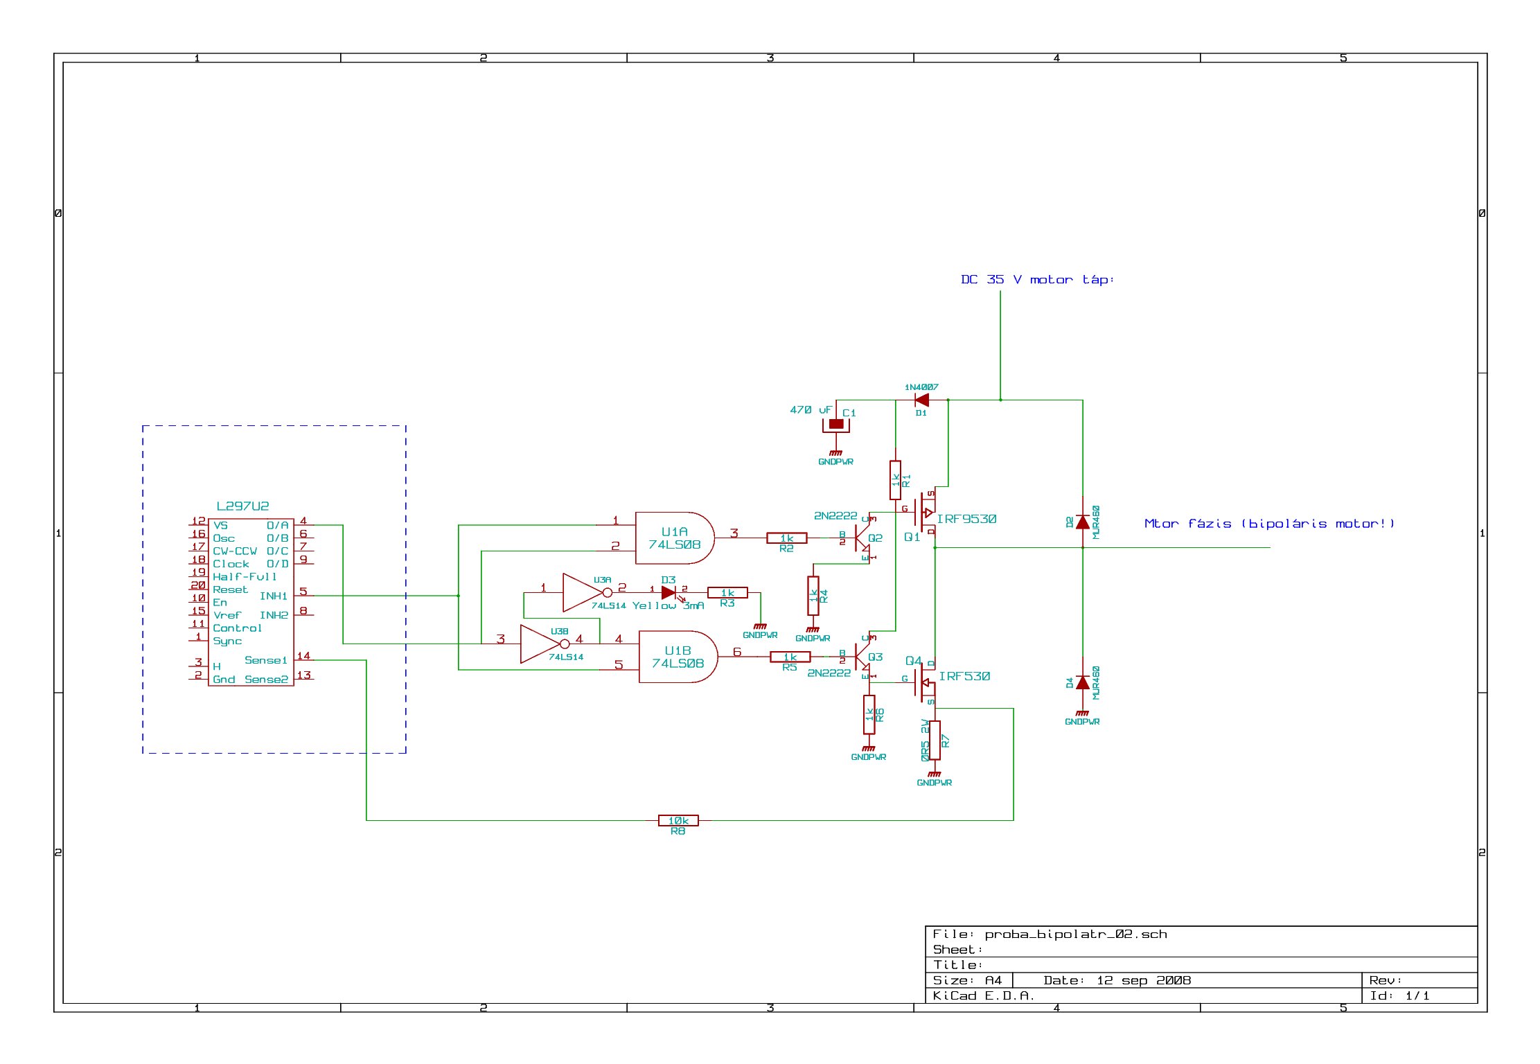This screenshot has width=1540, height=1064.
Task: Select the D4 MUR460 diode symbol
Action: coord(1083,683)
